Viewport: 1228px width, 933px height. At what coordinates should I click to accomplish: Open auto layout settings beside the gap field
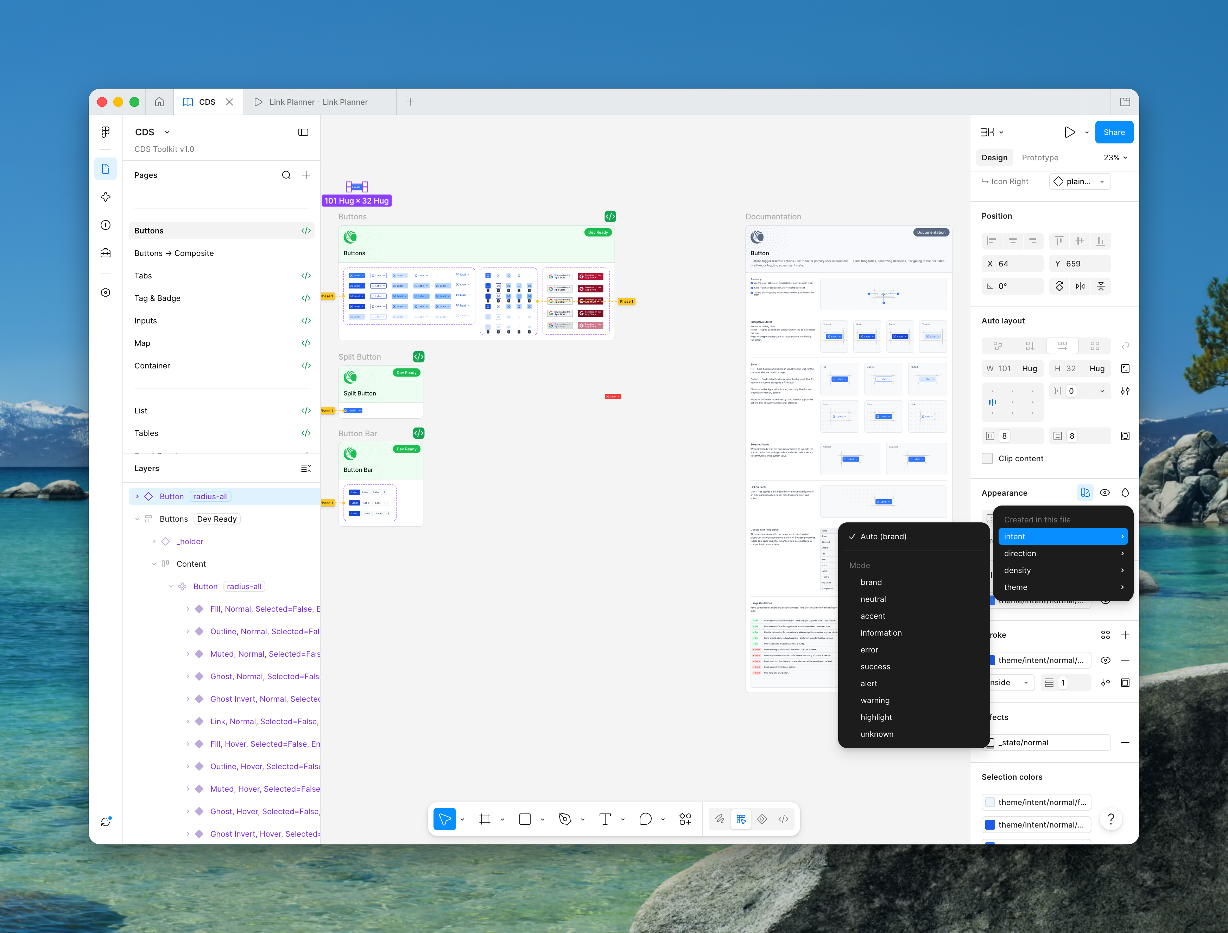point(1125,391)
